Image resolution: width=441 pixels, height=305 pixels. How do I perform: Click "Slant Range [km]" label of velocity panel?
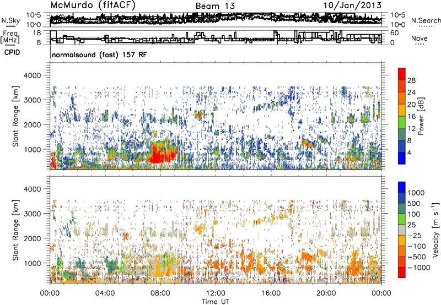(15, 230)
